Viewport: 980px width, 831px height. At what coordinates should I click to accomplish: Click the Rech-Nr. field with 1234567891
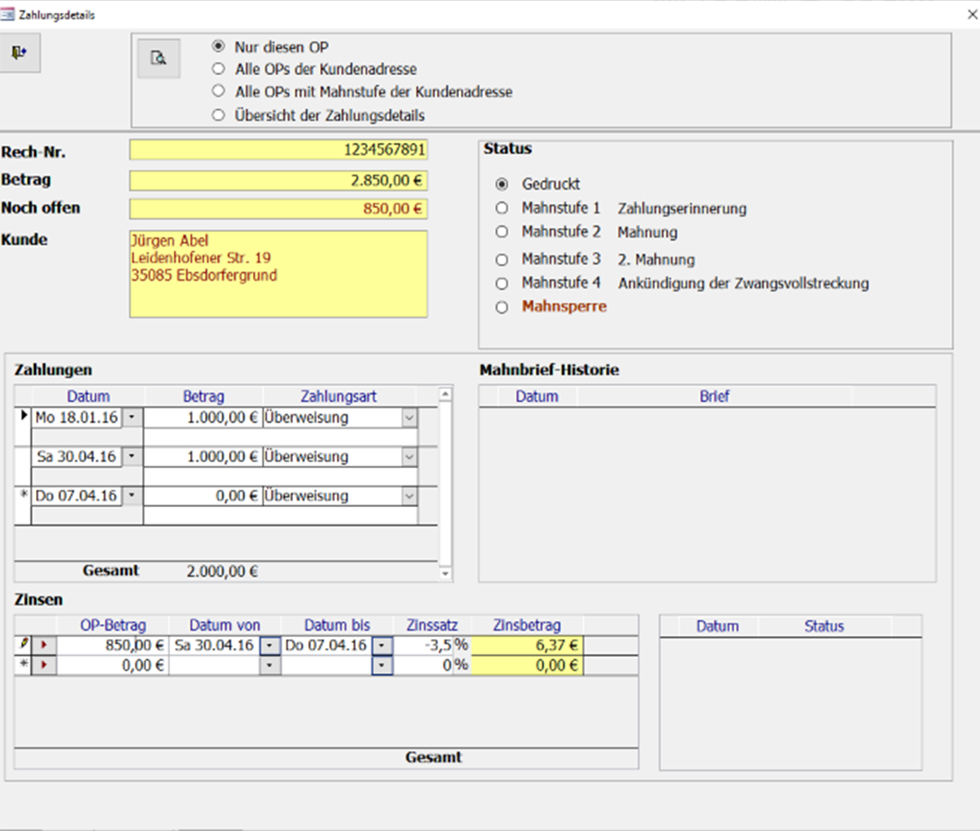coord(278,151)
